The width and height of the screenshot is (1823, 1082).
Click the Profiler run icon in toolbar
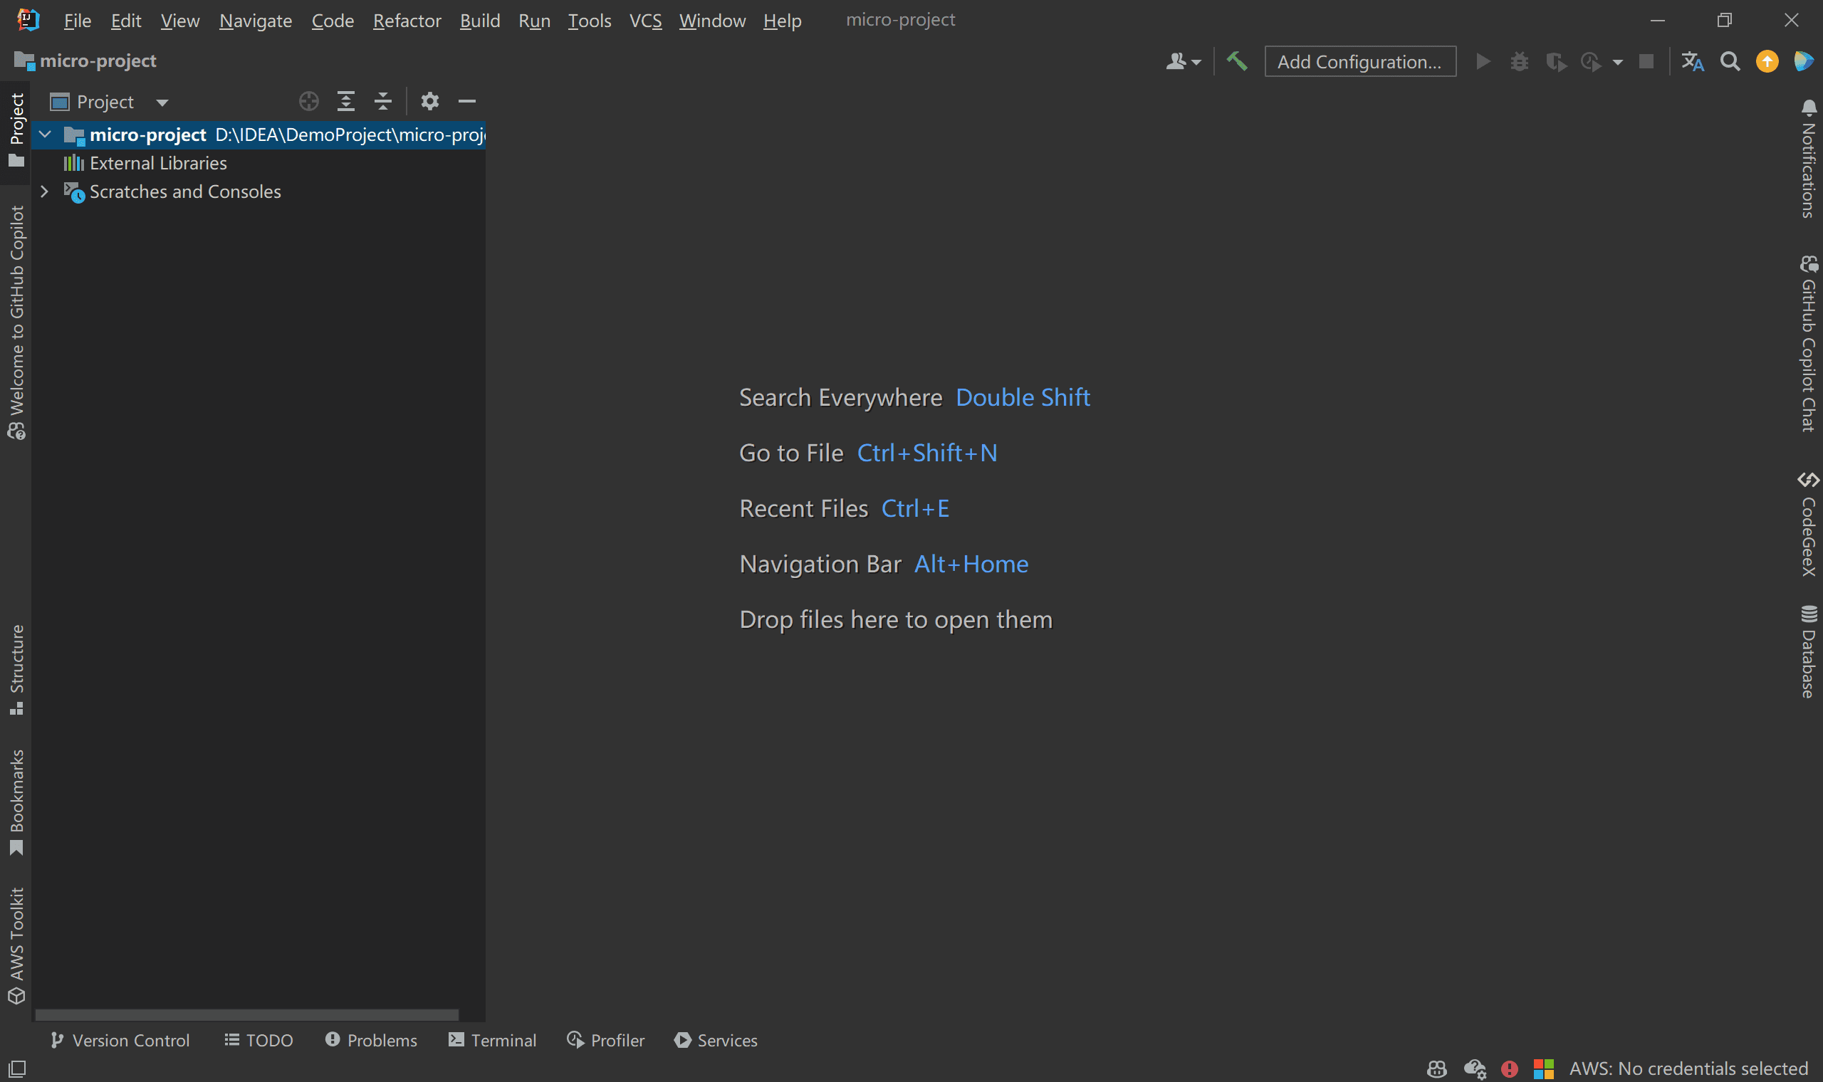[x=1591, y=61]
